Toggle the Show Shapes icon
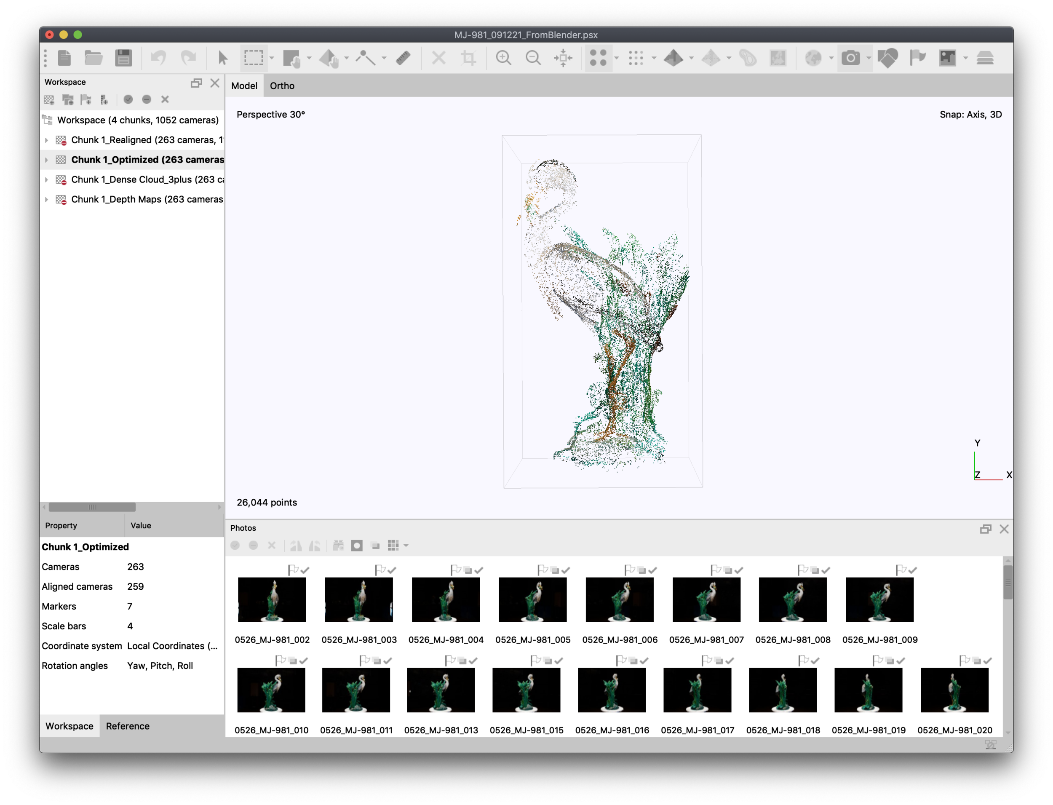The width and height of the screenshot is (1053, 805). (888, 58)
